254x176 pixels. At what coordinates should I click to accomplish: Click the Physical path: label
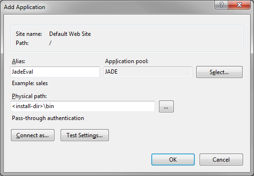click(29, 96)
